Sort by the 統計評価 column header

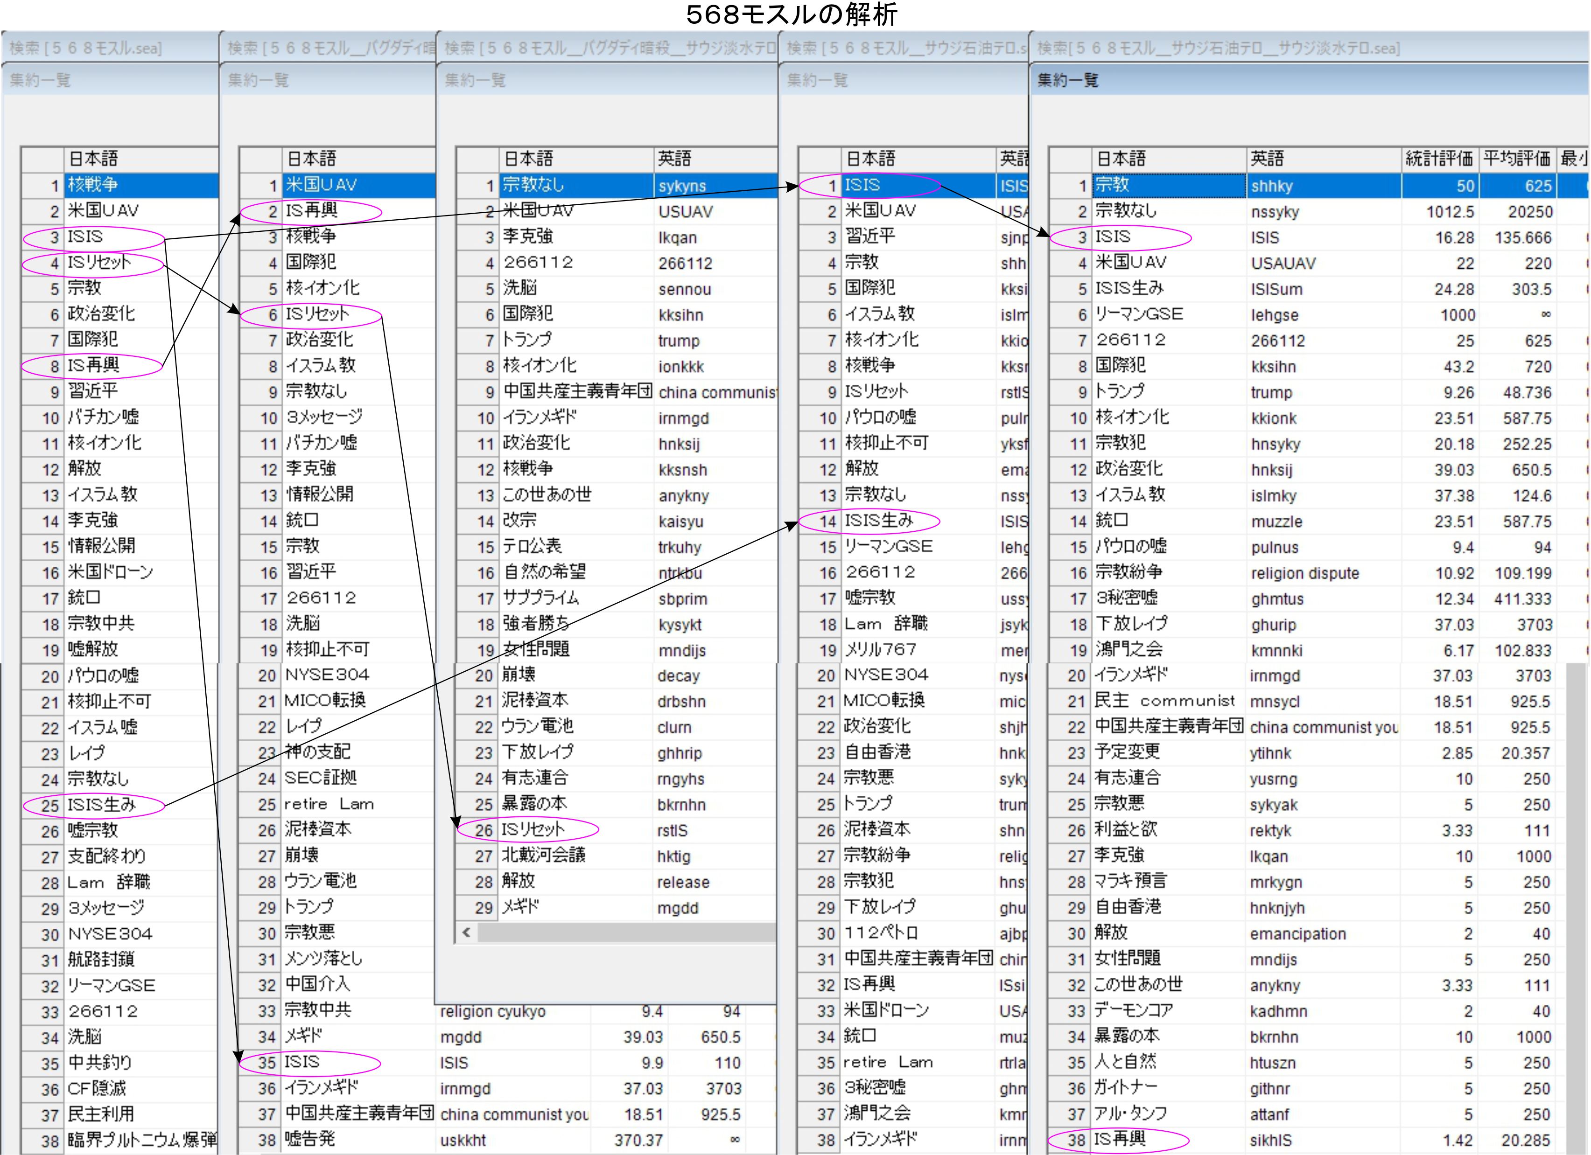(1439, 159)
